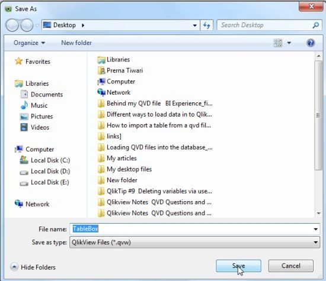Viewport: 326px width, 281px height.
Task: Open the Save as type dropdown
Action: (x=194, y=242)
